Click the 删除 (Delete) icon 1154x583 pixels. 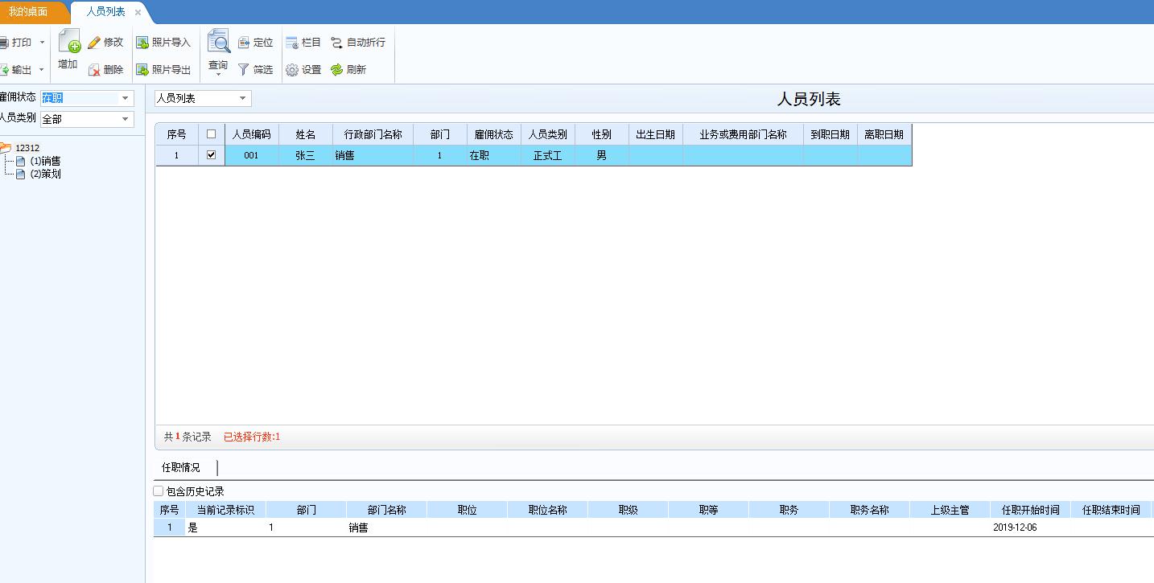tap(94, 70)
